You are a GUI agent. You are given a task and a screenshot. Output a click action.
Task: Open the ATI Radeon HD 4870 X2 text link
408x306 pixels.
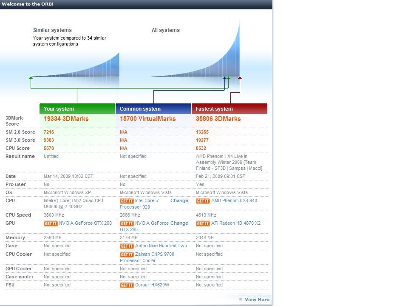236,223
